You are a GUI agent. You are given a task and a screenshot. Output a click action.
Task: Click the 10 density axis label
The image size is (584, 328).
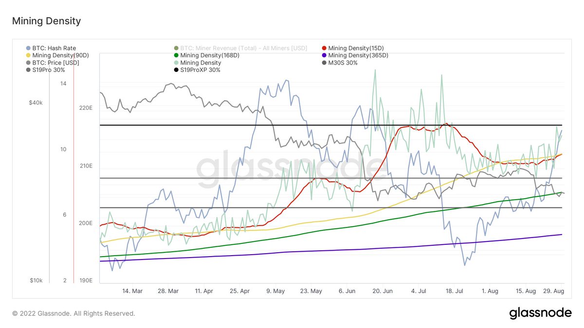point(63,149)
